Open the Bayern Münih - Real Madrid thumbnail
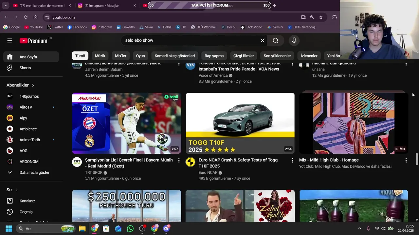Image resolution: width=419 pixels, height=235 pixels. [126, 123]
